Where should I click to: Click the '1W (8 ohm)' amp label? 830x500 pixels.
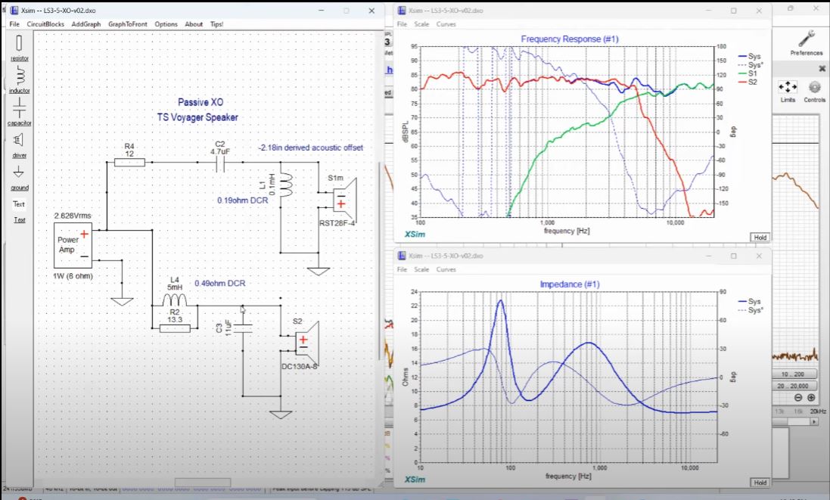(x=73, y=276)
